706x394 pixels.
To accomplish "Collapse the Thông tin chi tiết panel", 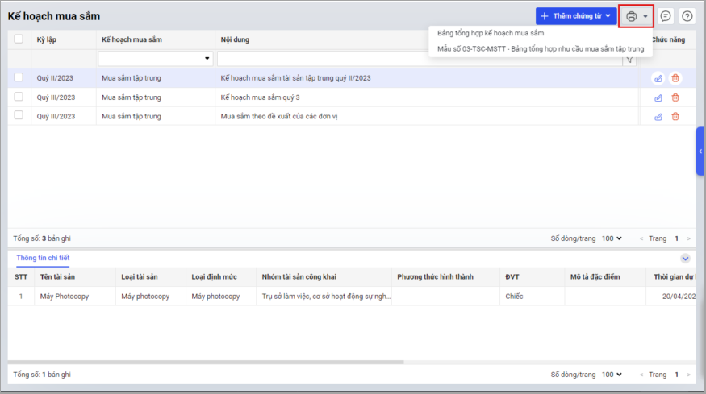I will click(x=685, y=259).
